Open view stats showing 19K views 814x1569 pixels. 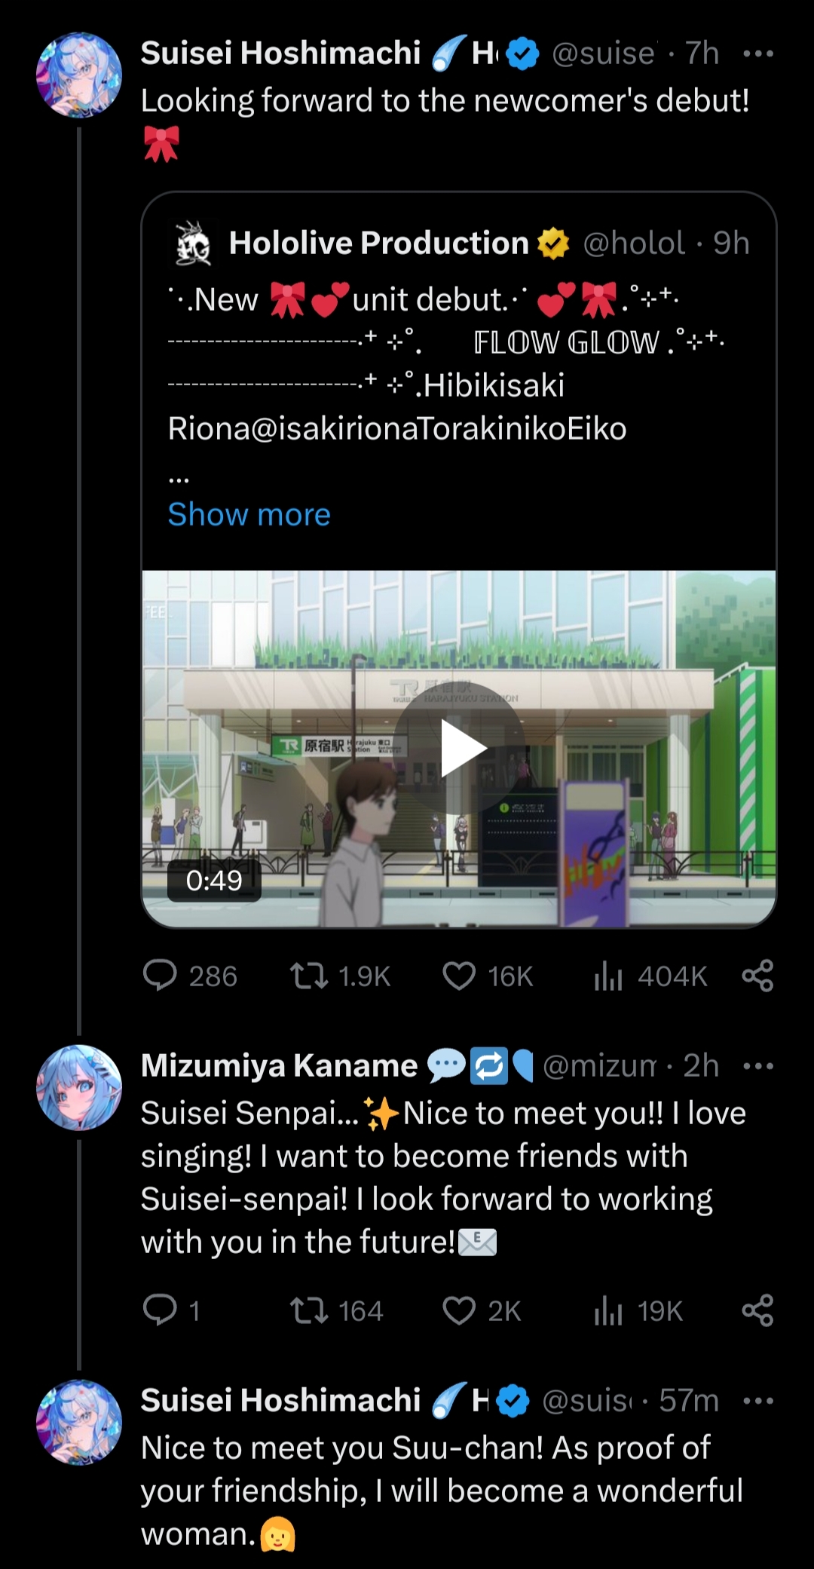pos(608,1310)
